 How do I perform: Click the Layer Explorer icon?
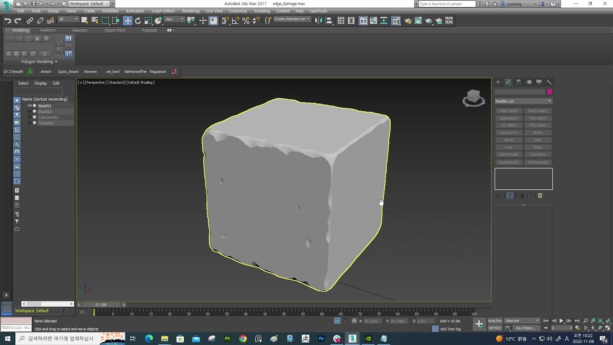click(351, 21)
